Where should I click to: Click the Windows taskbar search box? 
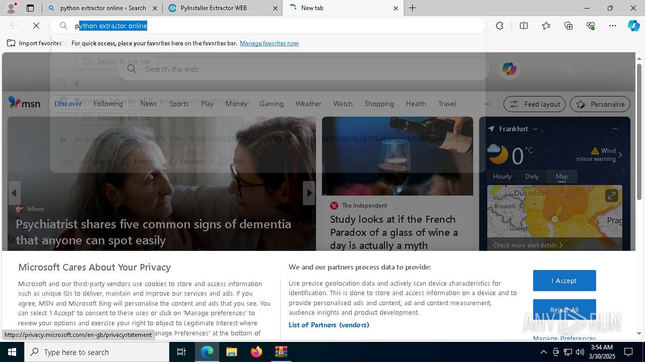[x=97, y=352]
